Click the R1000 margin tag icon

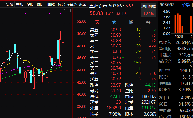click(129, 6)
